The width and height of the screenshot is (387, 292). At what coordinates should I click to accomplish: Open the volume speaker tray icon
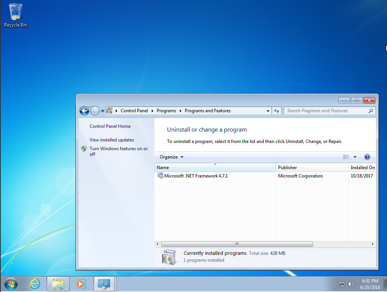[x=351, y=284]
